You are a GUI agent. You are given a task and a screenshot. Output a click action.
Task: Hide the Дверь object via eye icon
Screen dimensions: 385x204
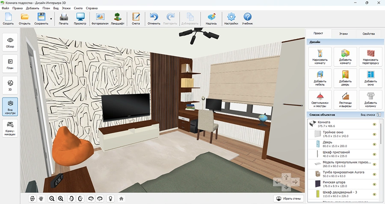point(374,145)
